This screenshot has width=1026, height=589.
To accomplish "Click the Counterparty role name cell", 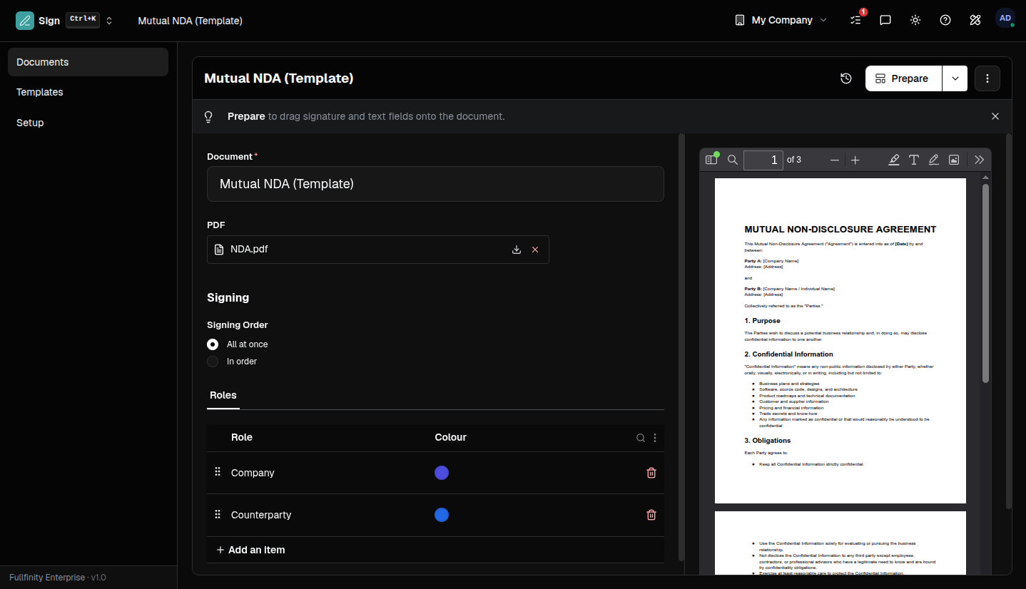I will click(x=261, y=515).
